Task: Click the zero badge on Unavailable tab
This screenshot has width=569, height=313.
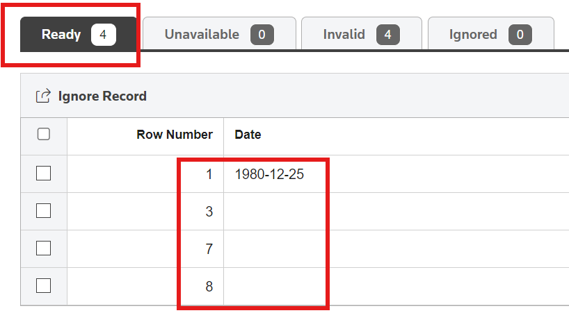Action: point(262,34)
